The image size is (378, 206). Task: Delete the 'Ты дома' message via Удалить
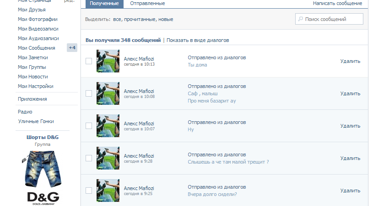350,61
